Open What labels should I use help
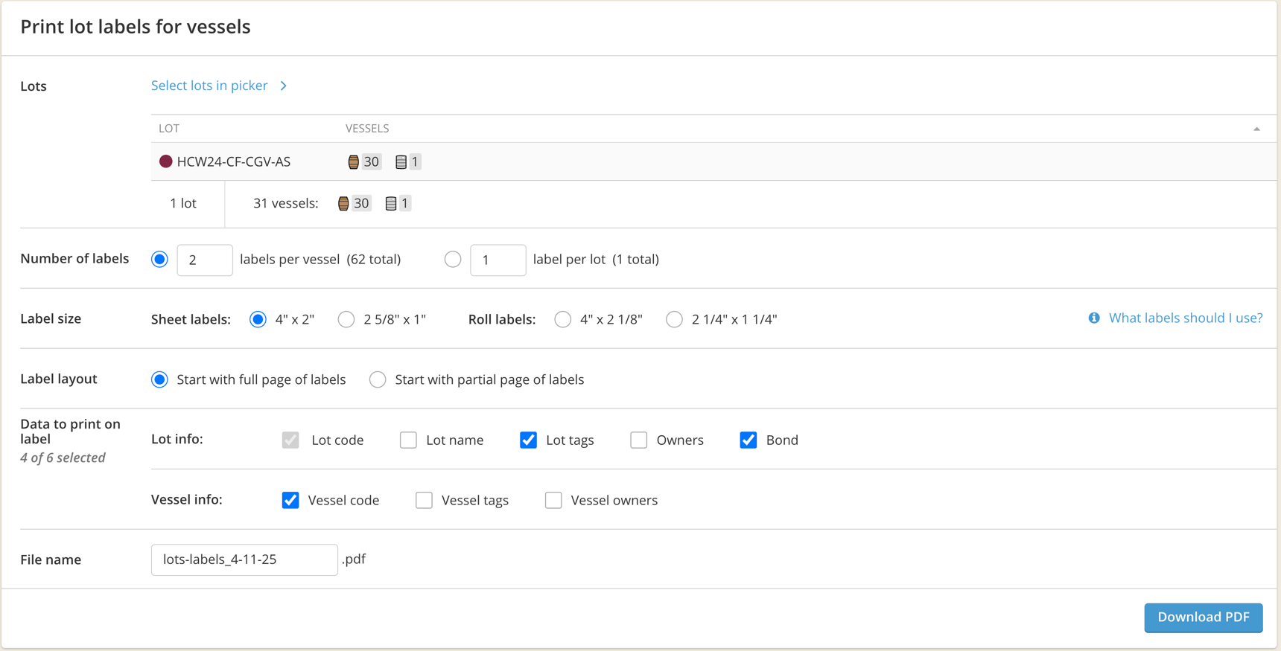Viewport: 1281px width, 651px height. coord(1185,318)
